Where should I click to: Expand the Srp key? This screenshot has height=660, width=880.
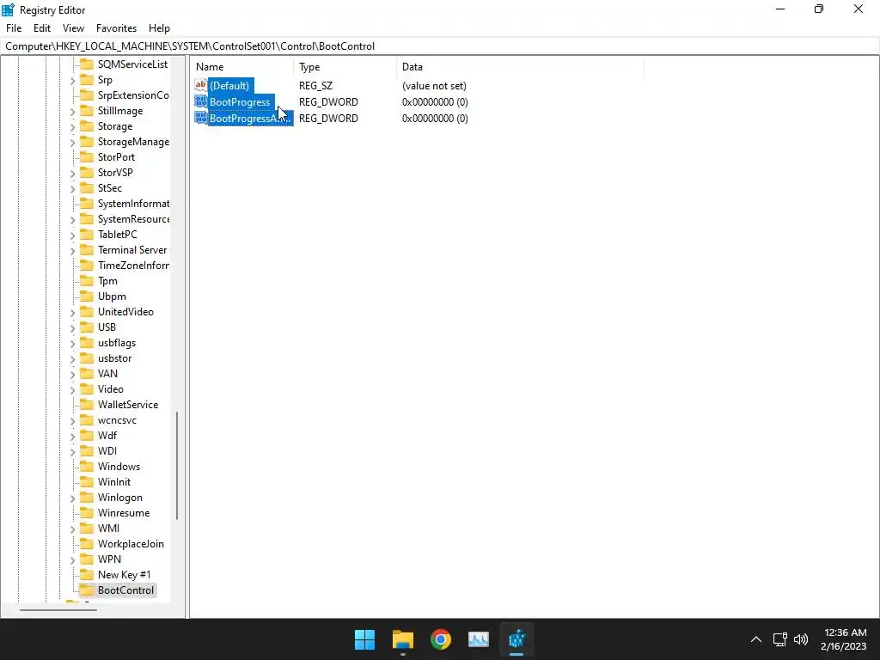pos(72,81)
